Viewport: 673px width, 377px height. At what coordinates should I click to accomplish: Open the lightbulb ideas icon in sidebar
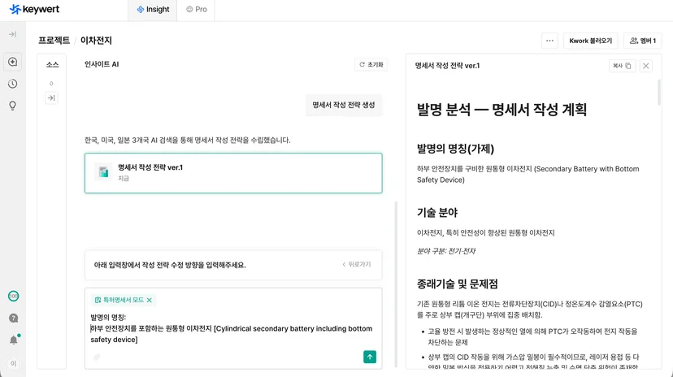(x=13, y=106)
